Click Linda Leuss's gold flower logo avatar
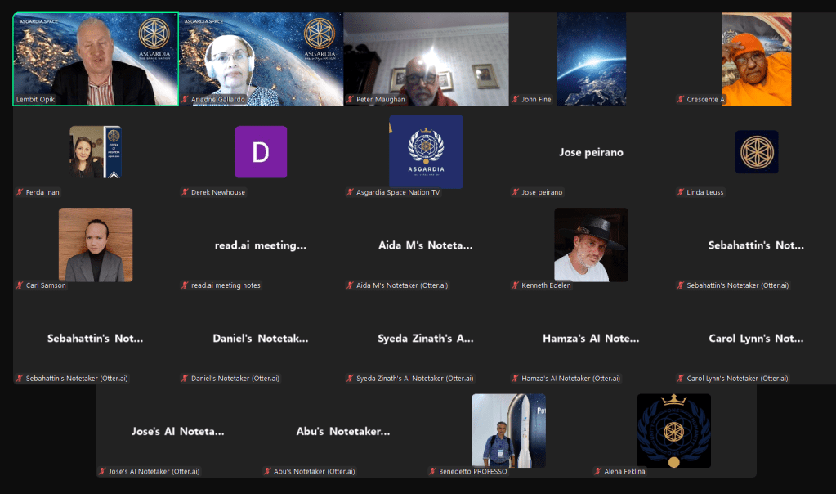Image resolution: width=836 pixels, height=494 pixels. coord(756,152)
